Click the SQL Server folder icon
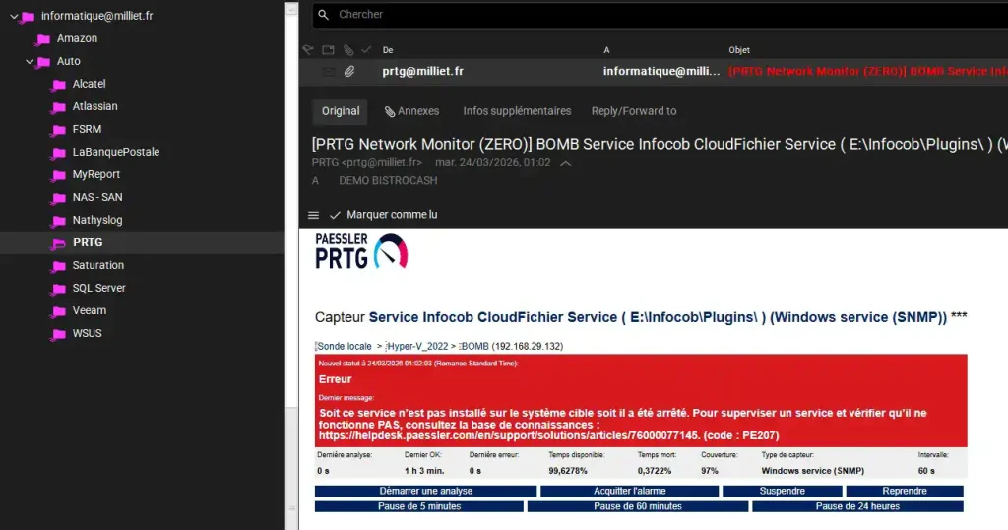Screen dimensions: 1008x530 point(58,289)
